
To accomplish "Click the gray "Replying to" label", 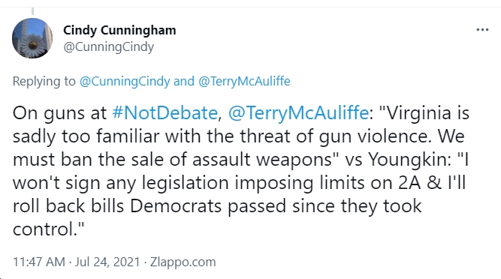I will pyautogui.click(x=44, y=81).
